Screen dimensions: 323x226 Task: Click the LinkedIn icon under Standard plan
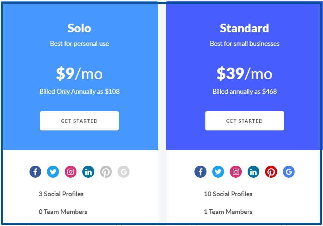click(253, 171)
